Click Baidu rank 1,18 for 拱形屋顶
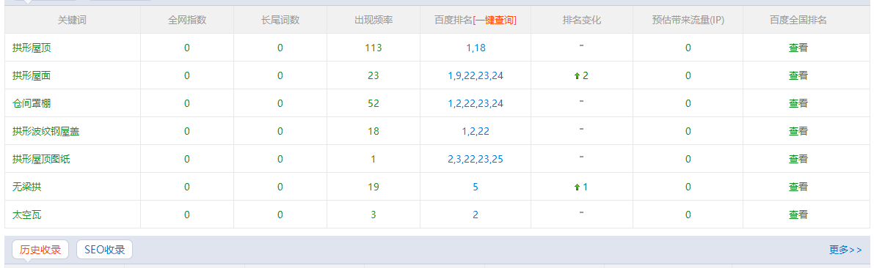This screenshot has width=874, height=268. coord(476,48)
